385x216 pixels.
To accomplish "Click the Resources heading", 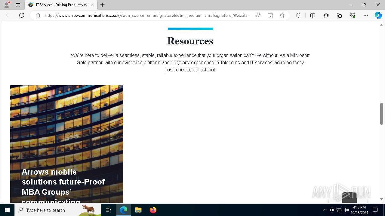I will pos(190,41).
